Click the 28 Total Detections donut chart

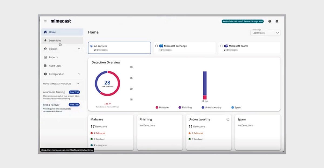107,83
